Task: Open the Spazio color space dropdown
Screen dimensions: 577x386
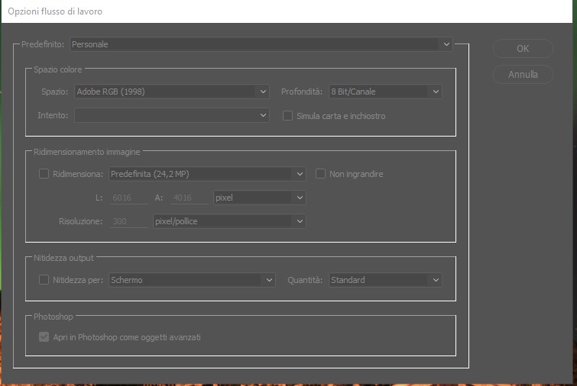Action: click(x=171, y=92)
